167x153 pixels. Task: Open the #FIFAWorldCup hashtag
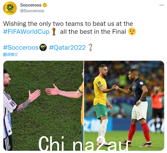point(26,32)
